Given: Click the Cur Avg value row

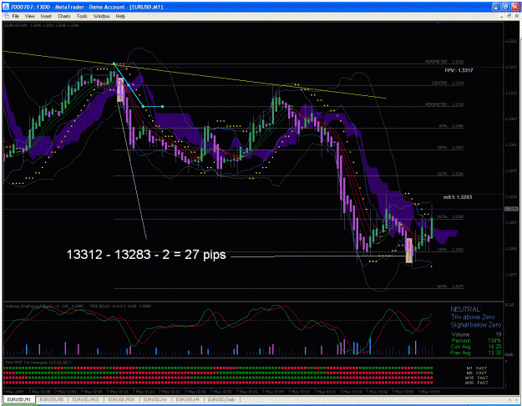Looking at the screenshot, I should [476, 347].
